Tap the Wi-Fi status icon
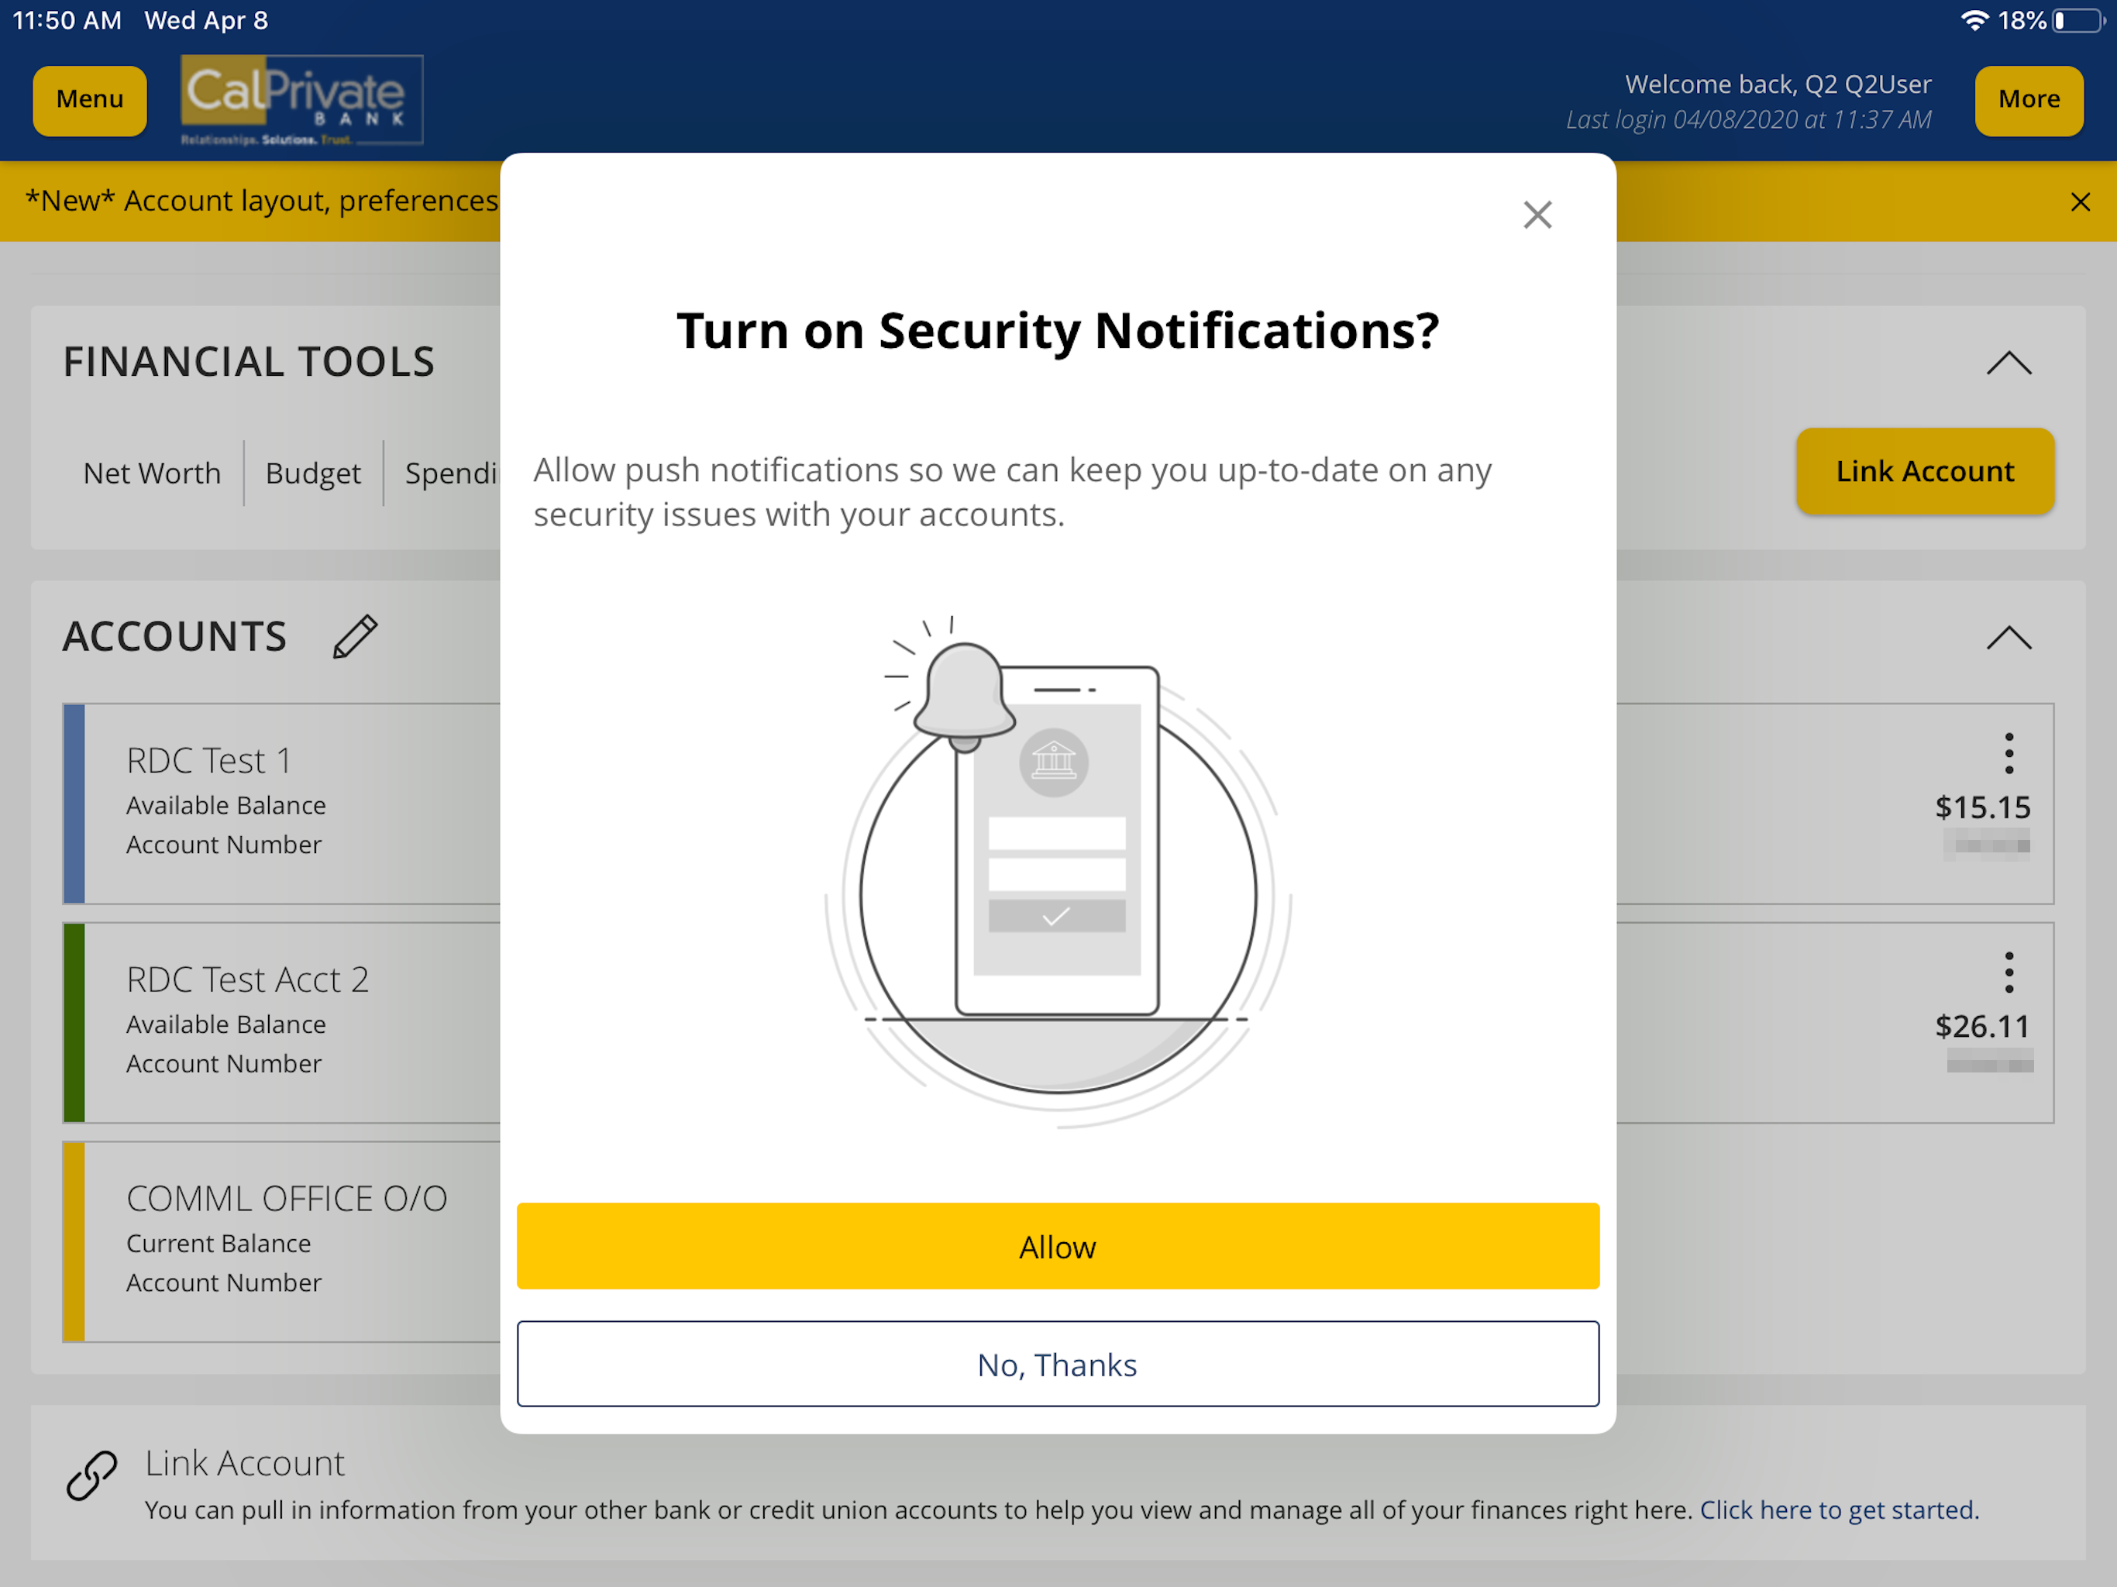Viewport: 2117px width, 1587px height. (x=1974, y=20)
